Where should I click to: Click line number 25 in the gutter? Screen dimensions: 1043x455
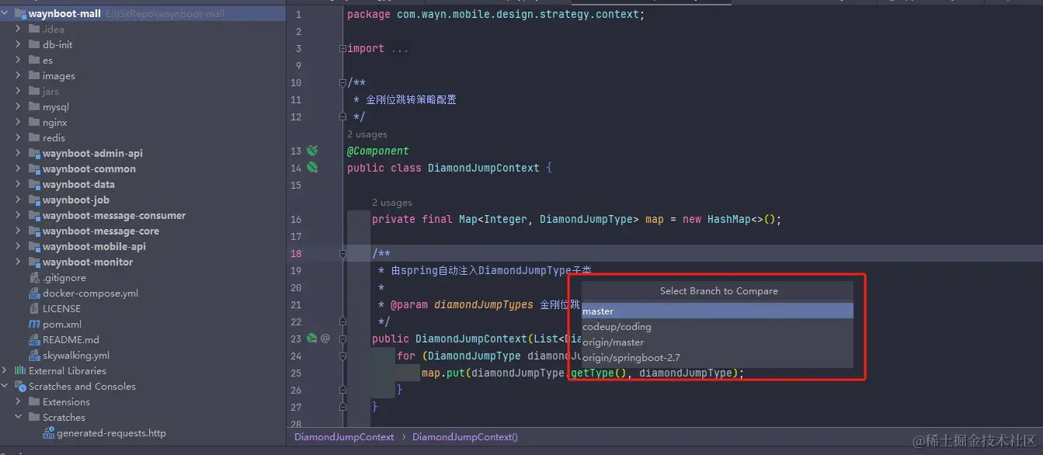coord(295,373)
